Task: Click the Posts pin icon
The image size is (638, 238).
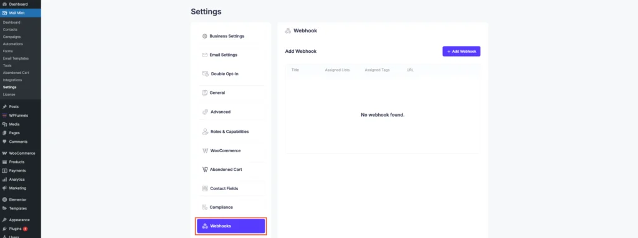Action: (x=4, y=107)
